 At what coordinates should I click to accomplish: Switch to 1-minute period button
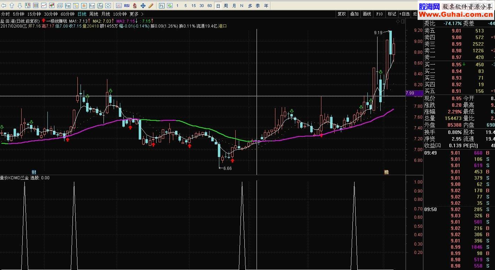177,6
